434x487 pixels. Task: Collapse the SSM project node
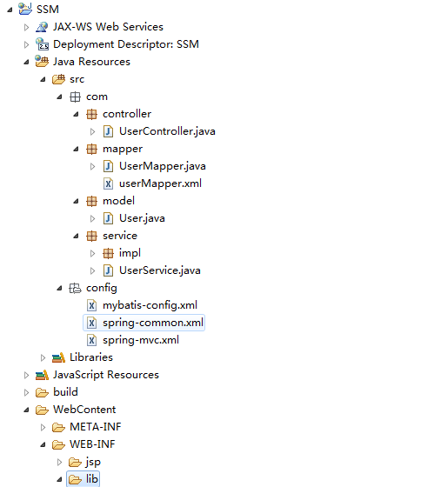pos(10,10)
